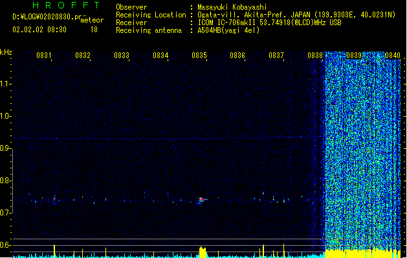Click the 1.0 kHz axis label

coord(5,116)
